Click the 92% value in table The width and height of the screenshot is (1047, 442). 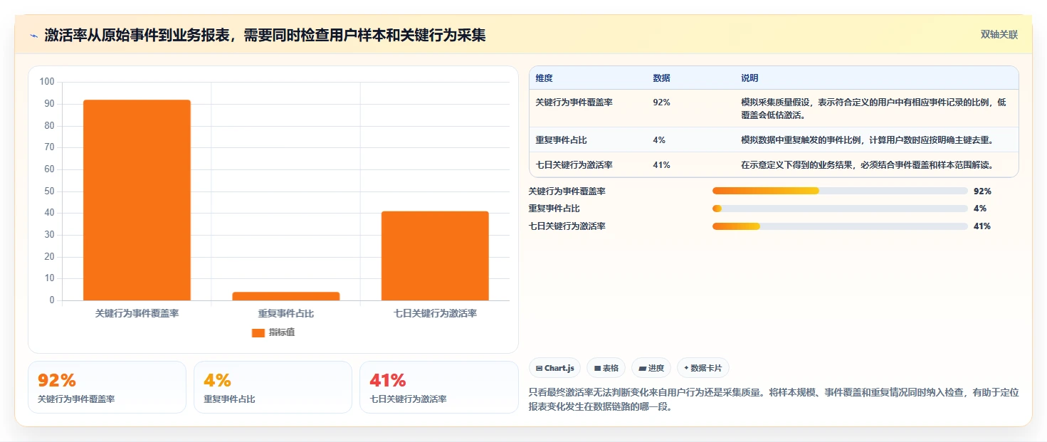pyautogui.click(x=661, y=102)
